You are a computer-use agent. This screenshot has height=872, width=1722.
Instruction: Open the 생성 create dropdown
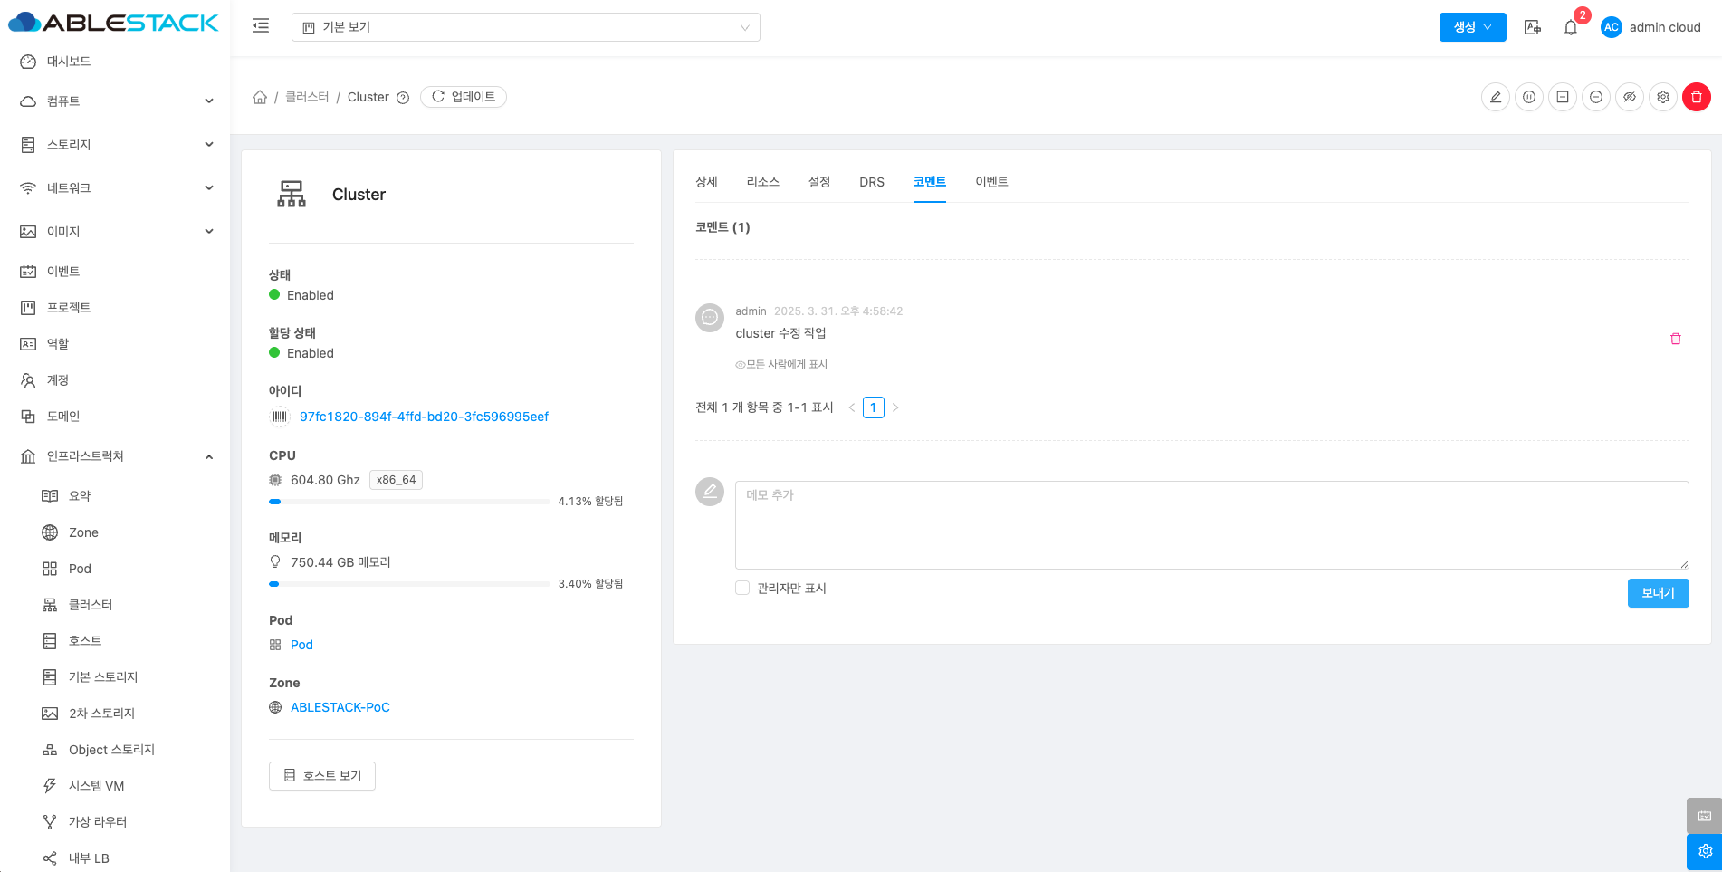tap(1473, 27)
